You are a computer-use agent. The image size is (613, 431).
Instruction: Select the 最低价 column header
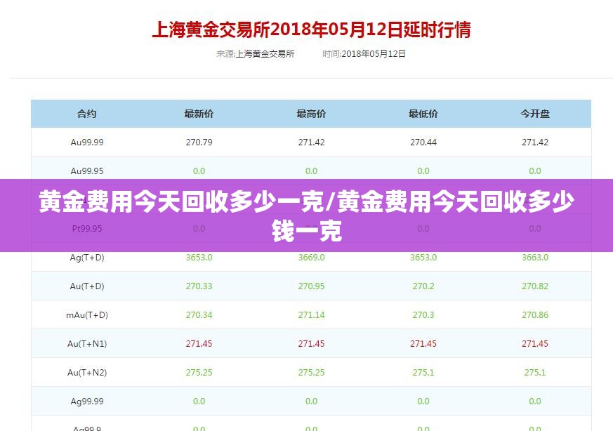pos(423,114)
